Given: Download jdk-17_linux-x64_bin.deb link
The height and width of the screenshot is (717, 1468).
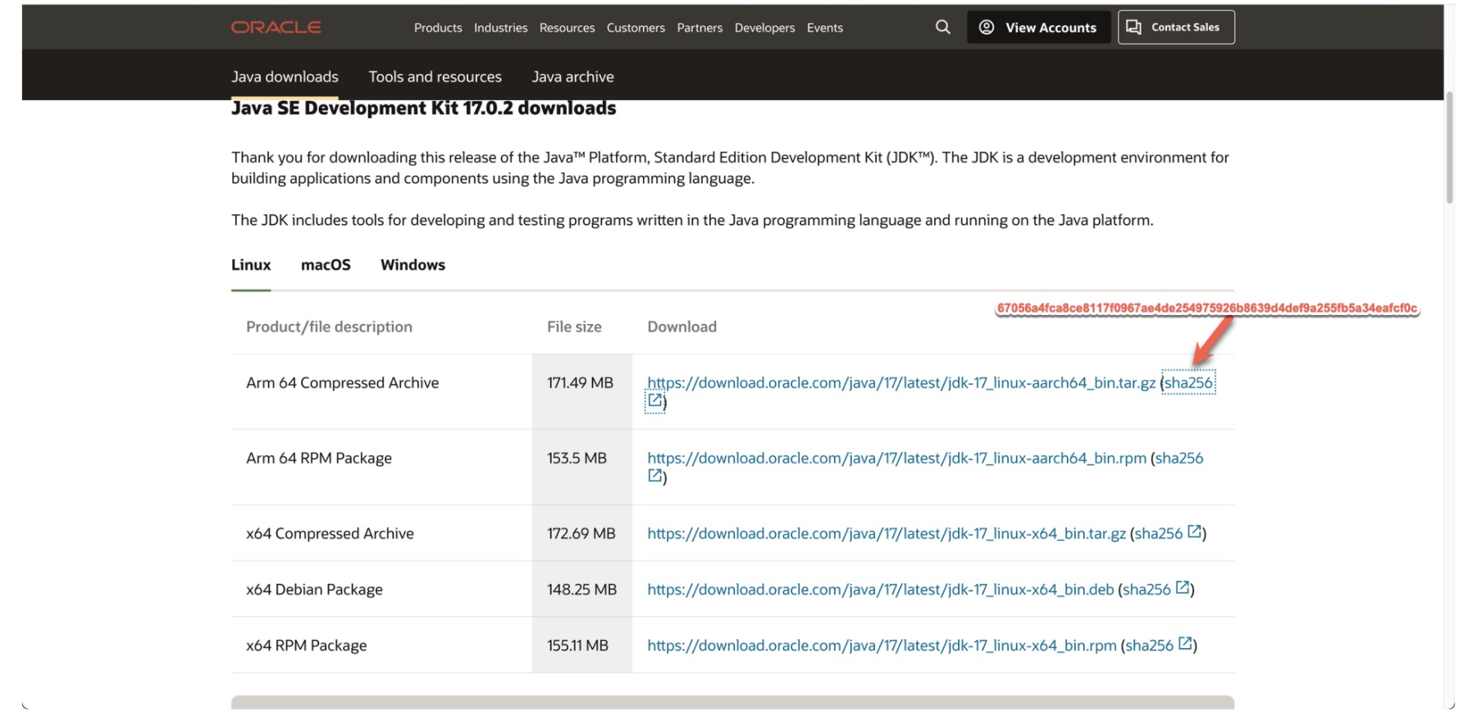Looking at the screenshot, I should [x=880, y=590].
